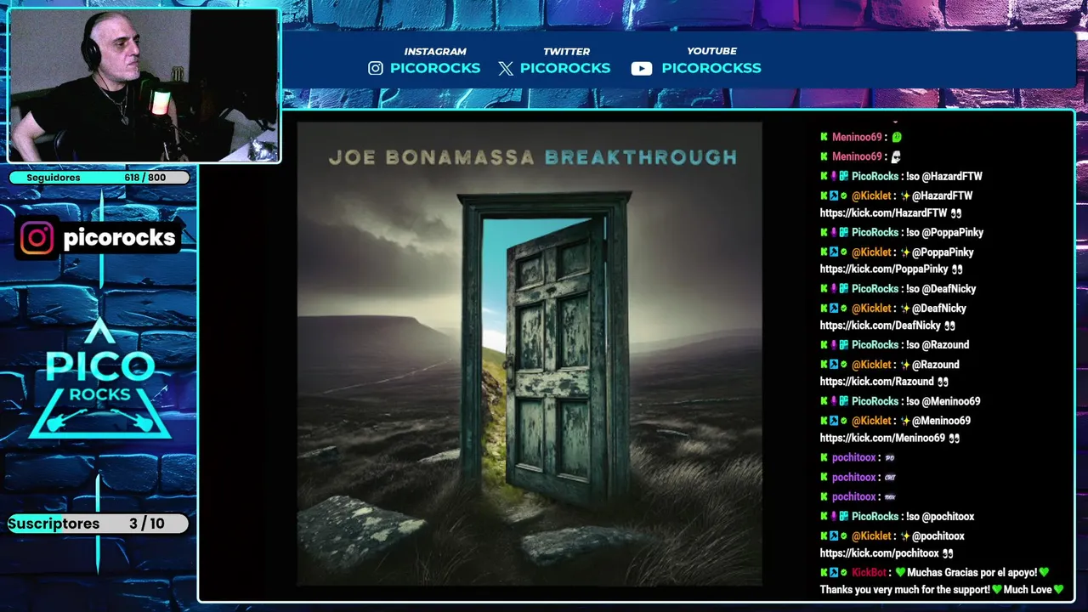Click the PicoRocks '!so @PoppaPinky' chat message
The height and width of the screenshot is (612, 1088).
pyautogui.click(x=902, y=233)
